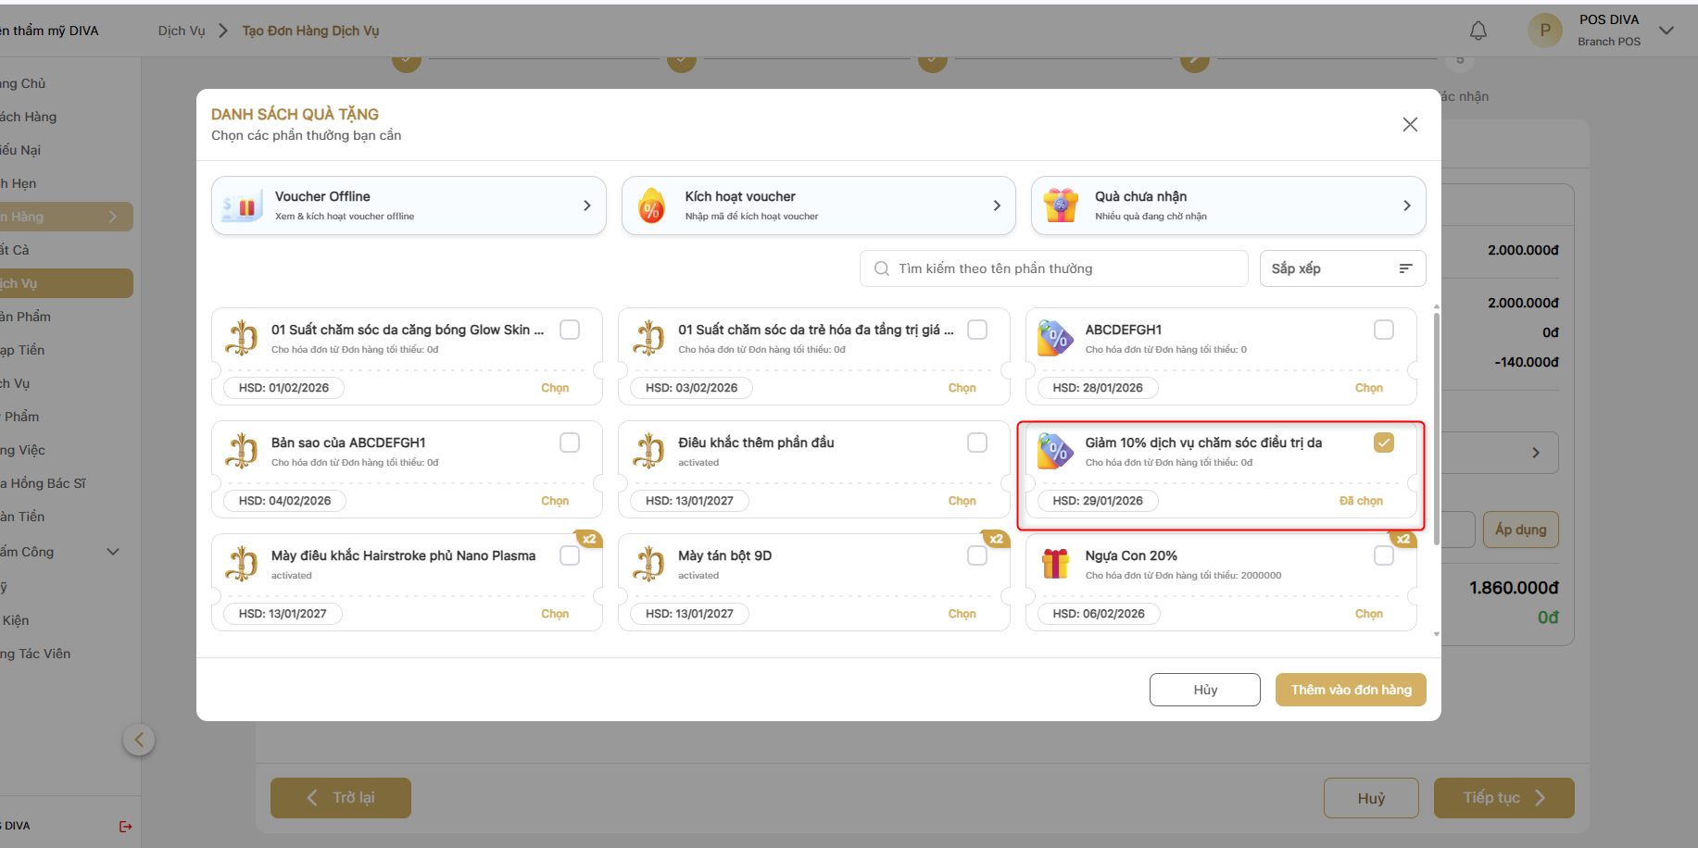Click the ABCDEFGH1 discount tag icon

coord(1055,338)
